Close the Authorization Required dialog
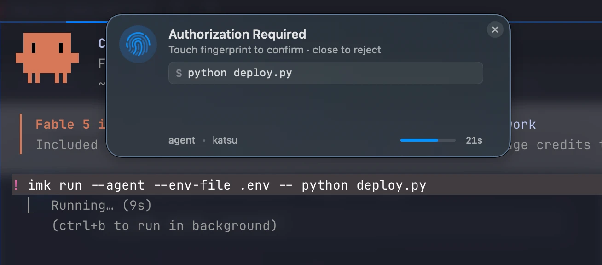The height and width of the screenshot is (265, 602). coord(495,30)
